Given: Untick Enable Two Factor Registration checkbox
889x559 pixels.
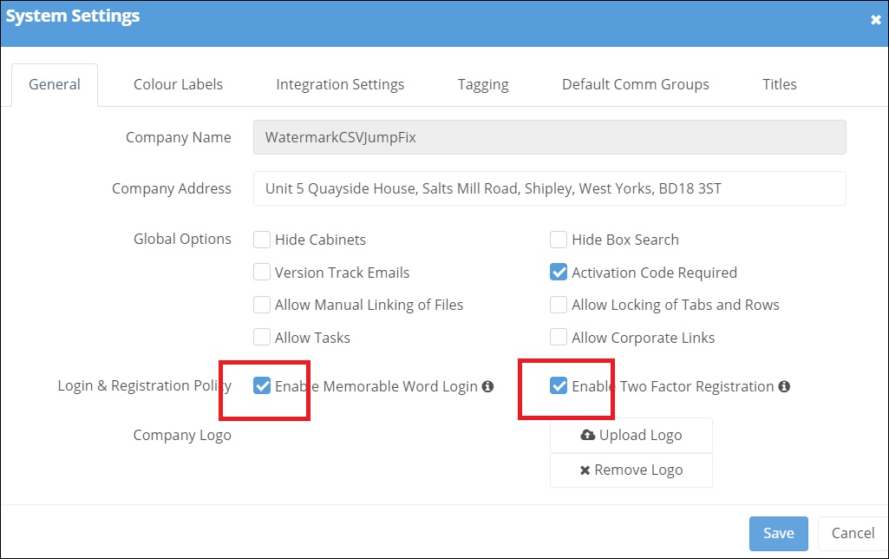Looking at the screenshot, I should (x=559, y=386).
